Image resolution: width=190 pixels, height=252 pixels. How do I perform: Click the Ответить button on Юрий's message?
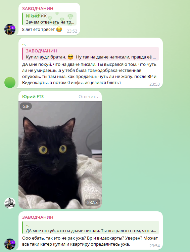point(88,96)
